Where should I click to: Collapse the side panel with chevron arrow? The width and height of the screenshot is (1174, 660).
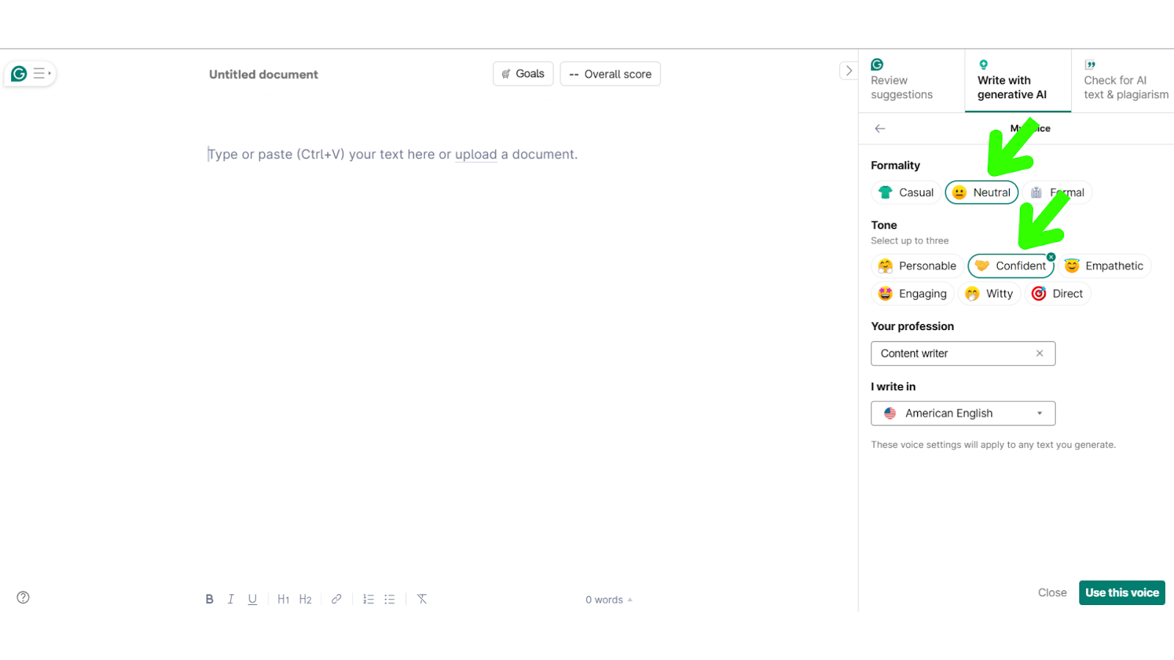click(x=848, y=71)
